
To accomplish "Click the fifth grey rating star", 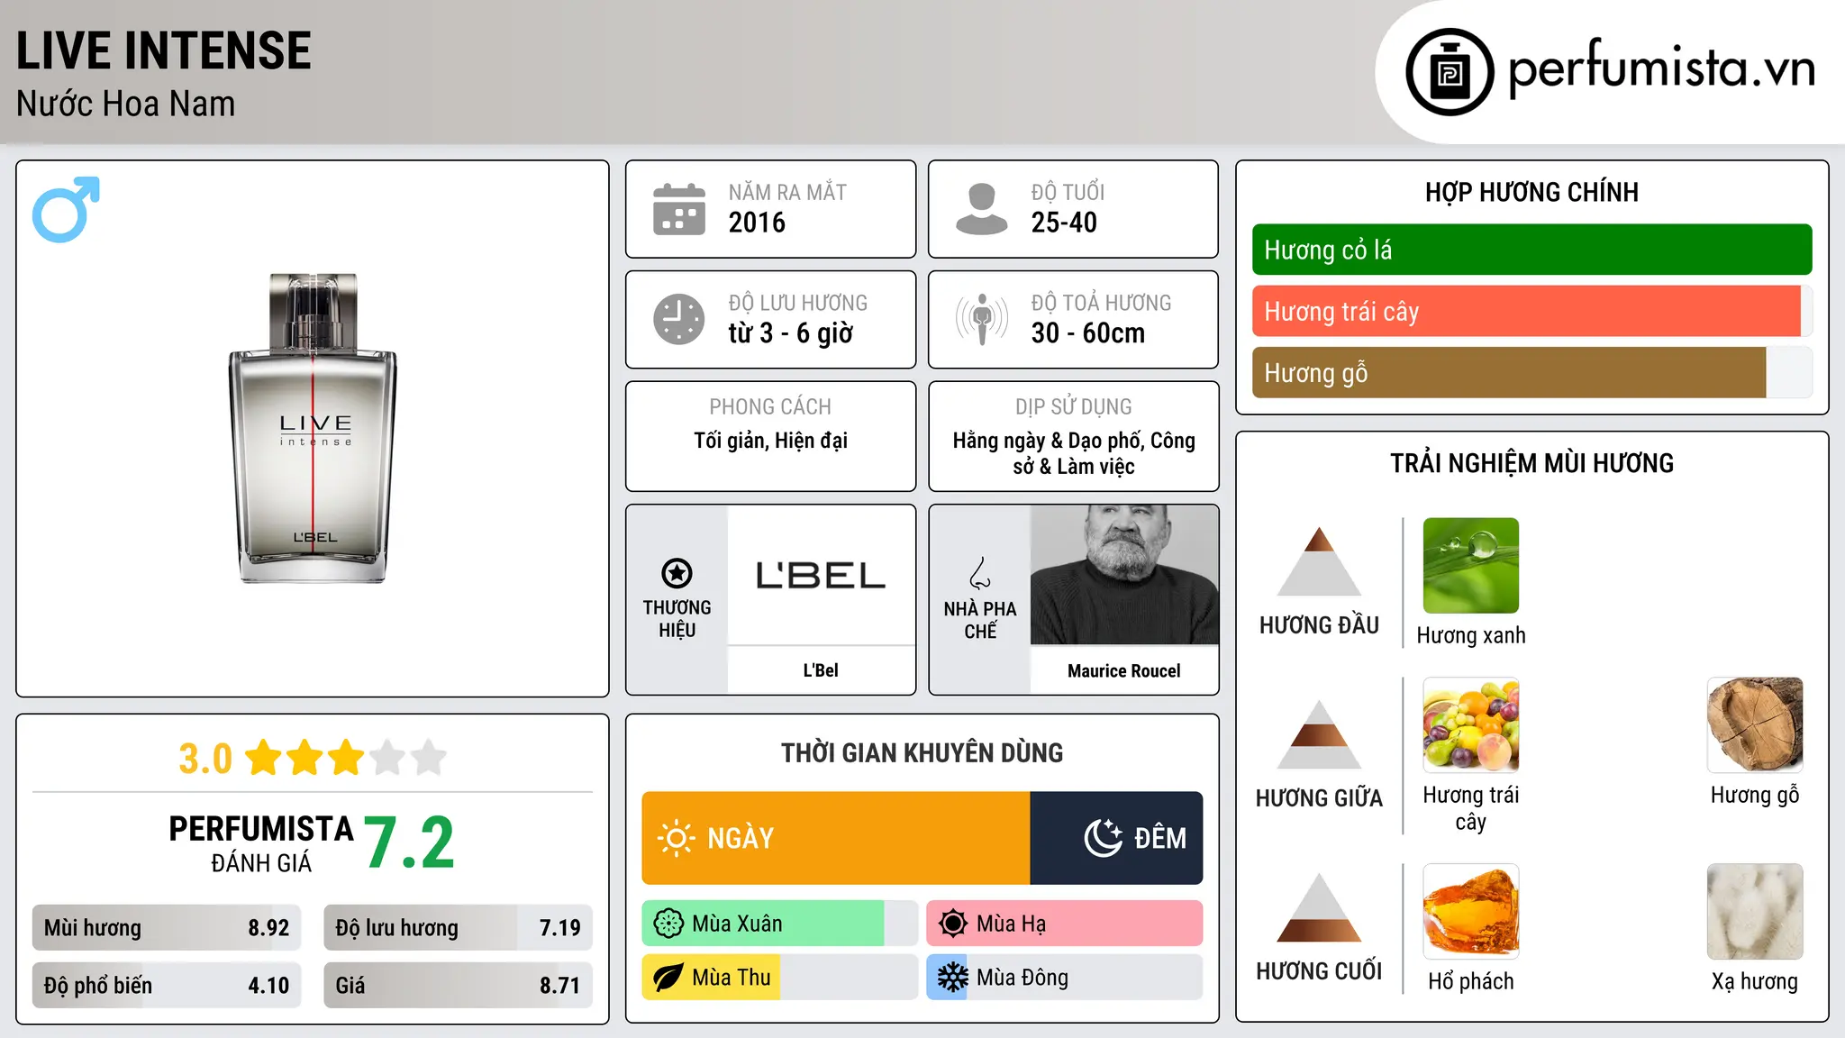I will 429,758.
